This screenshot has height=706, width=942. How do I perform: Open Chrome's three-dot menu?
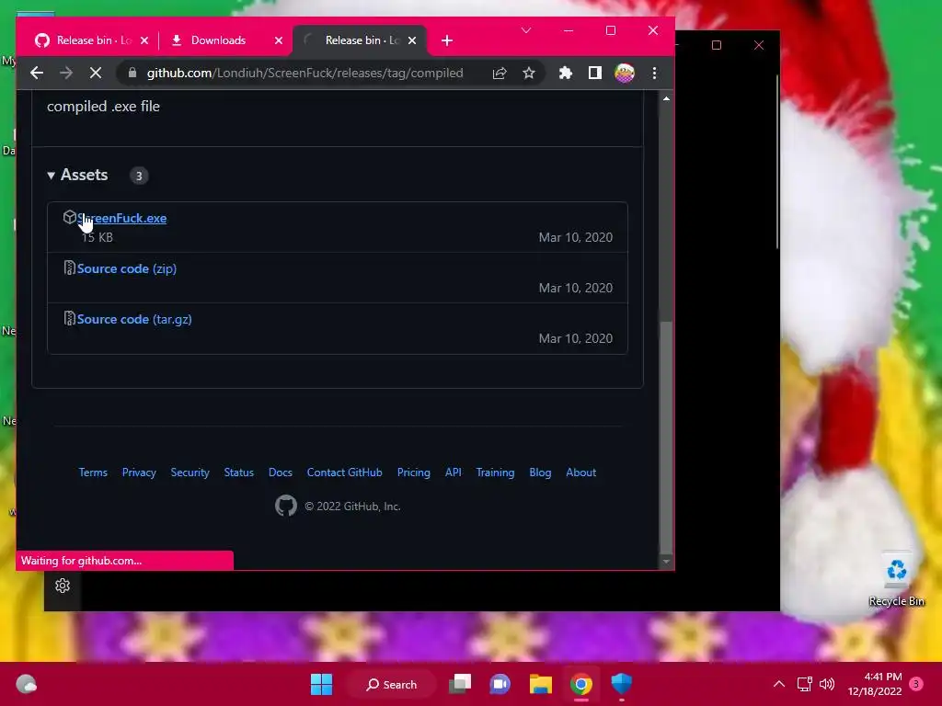click(654, 73)
